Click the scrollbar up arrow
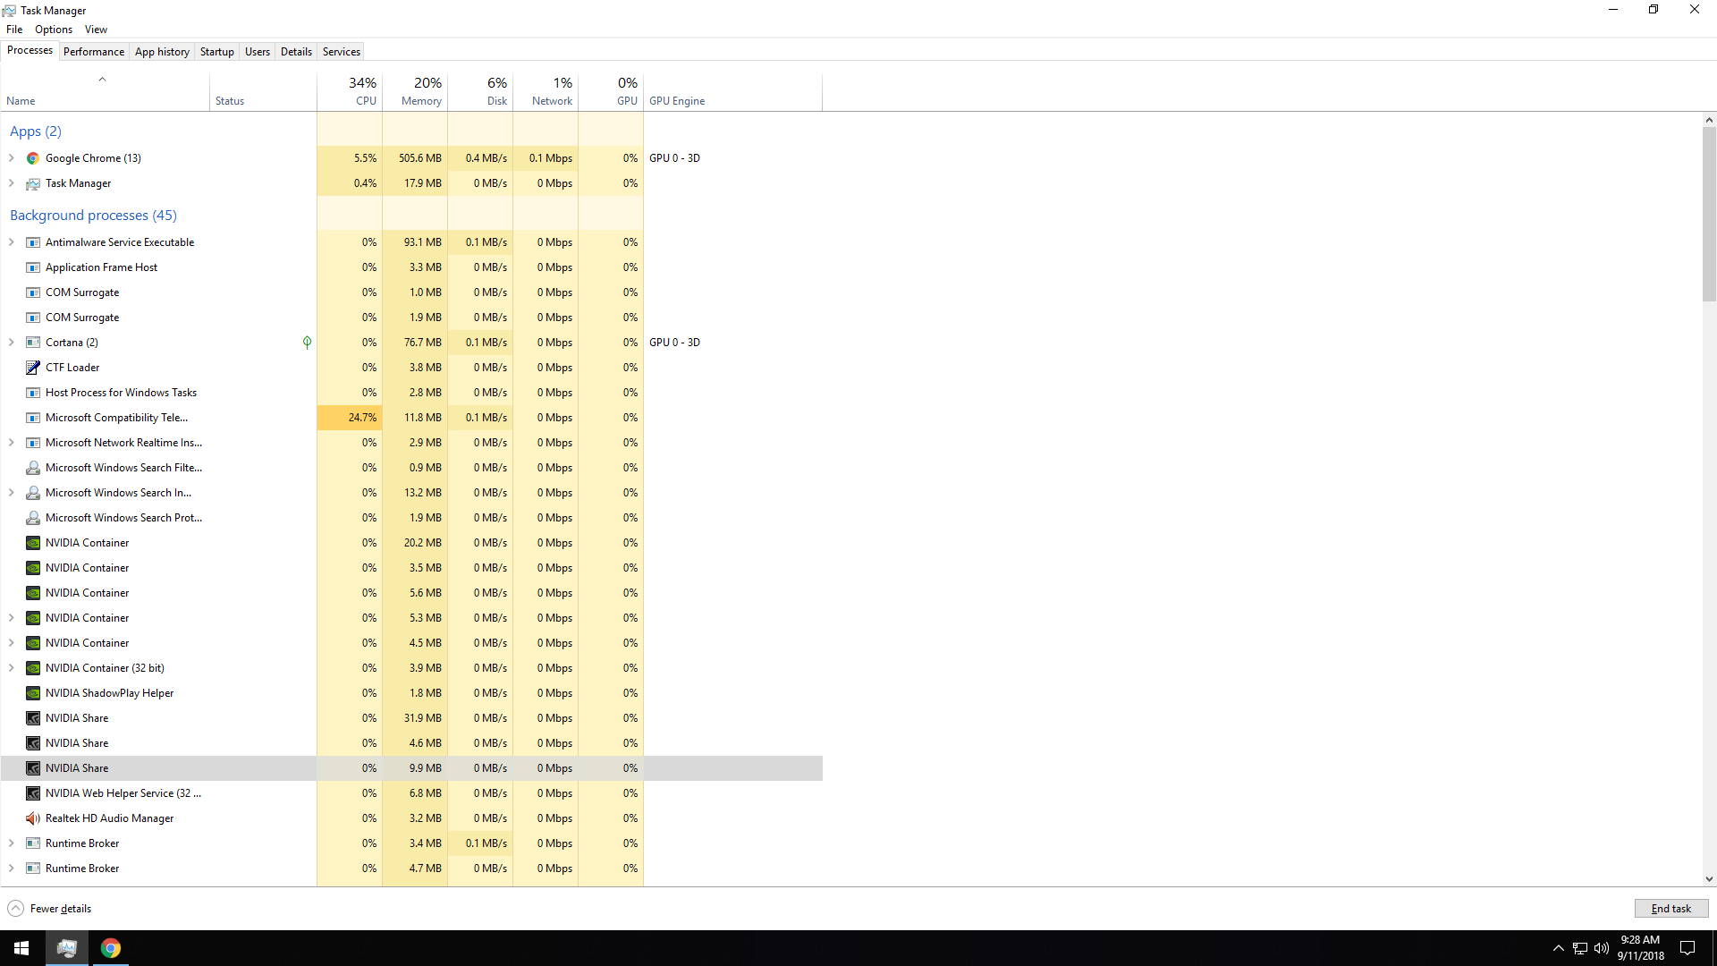This screenshot has width=1717, height=966. click(1709, 120)
